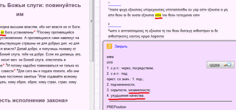Click the Russian word установлены
This screenshot has width=236, height=110.
tap(23, 32)
